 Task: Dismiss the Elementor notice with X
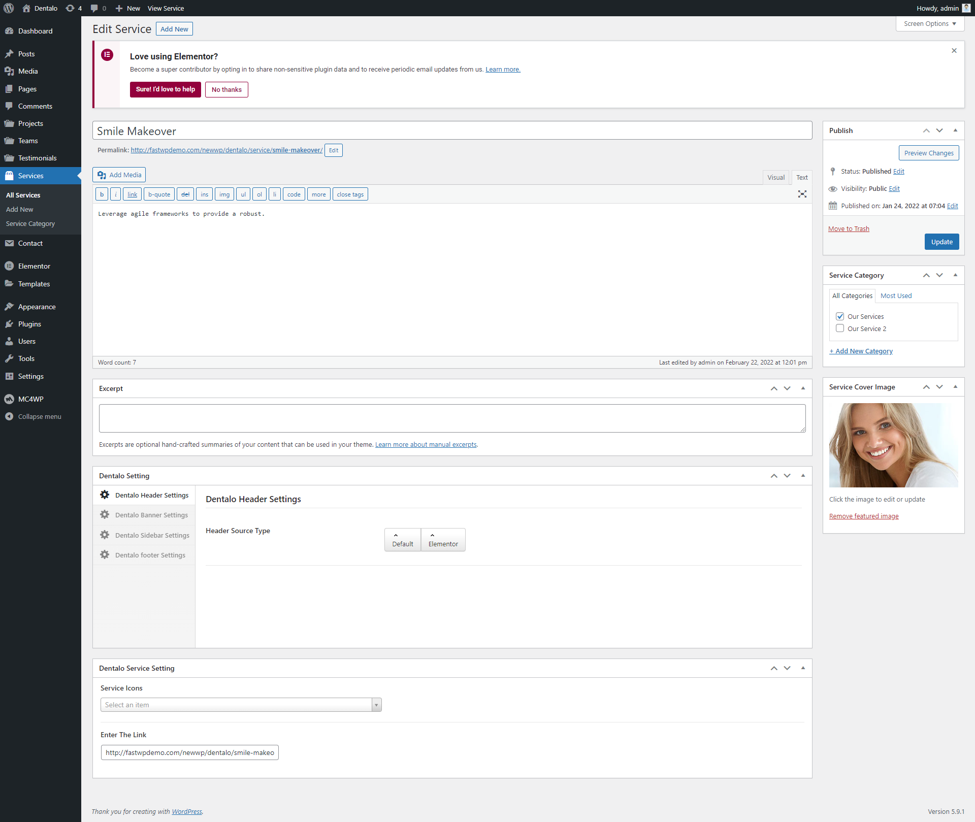954,50
